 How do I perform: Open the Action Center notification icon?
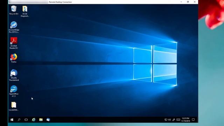[x=193, y=120]
